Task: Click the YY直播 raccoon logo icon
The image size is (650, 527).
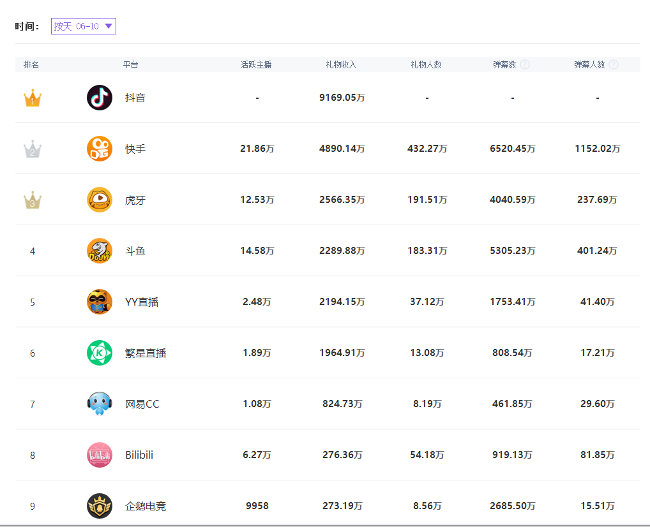Action: pos(100,302)
